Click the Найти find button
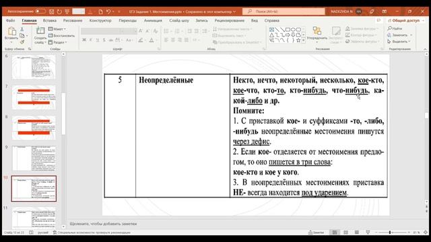The height and width of the screenshot is (242, 431). [x=395, y=28]
